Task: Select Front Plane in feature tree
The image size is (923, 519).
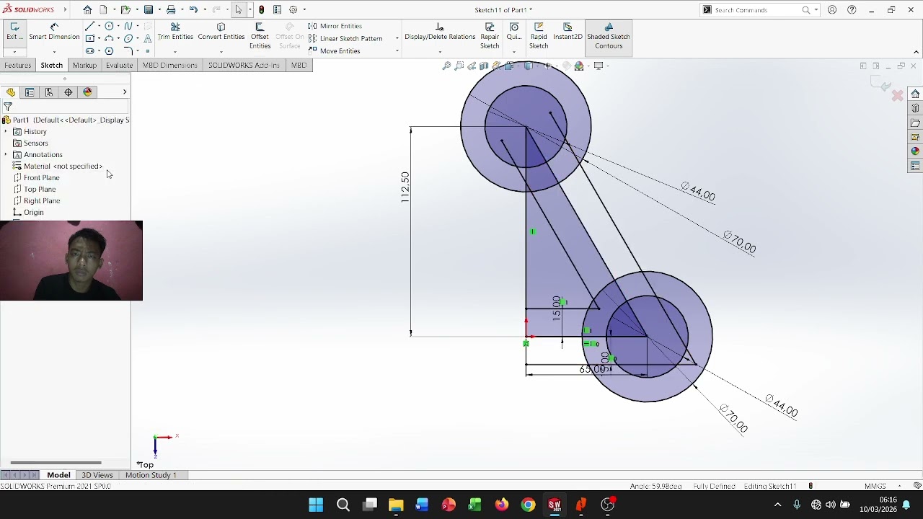Action: coord(41,177)
